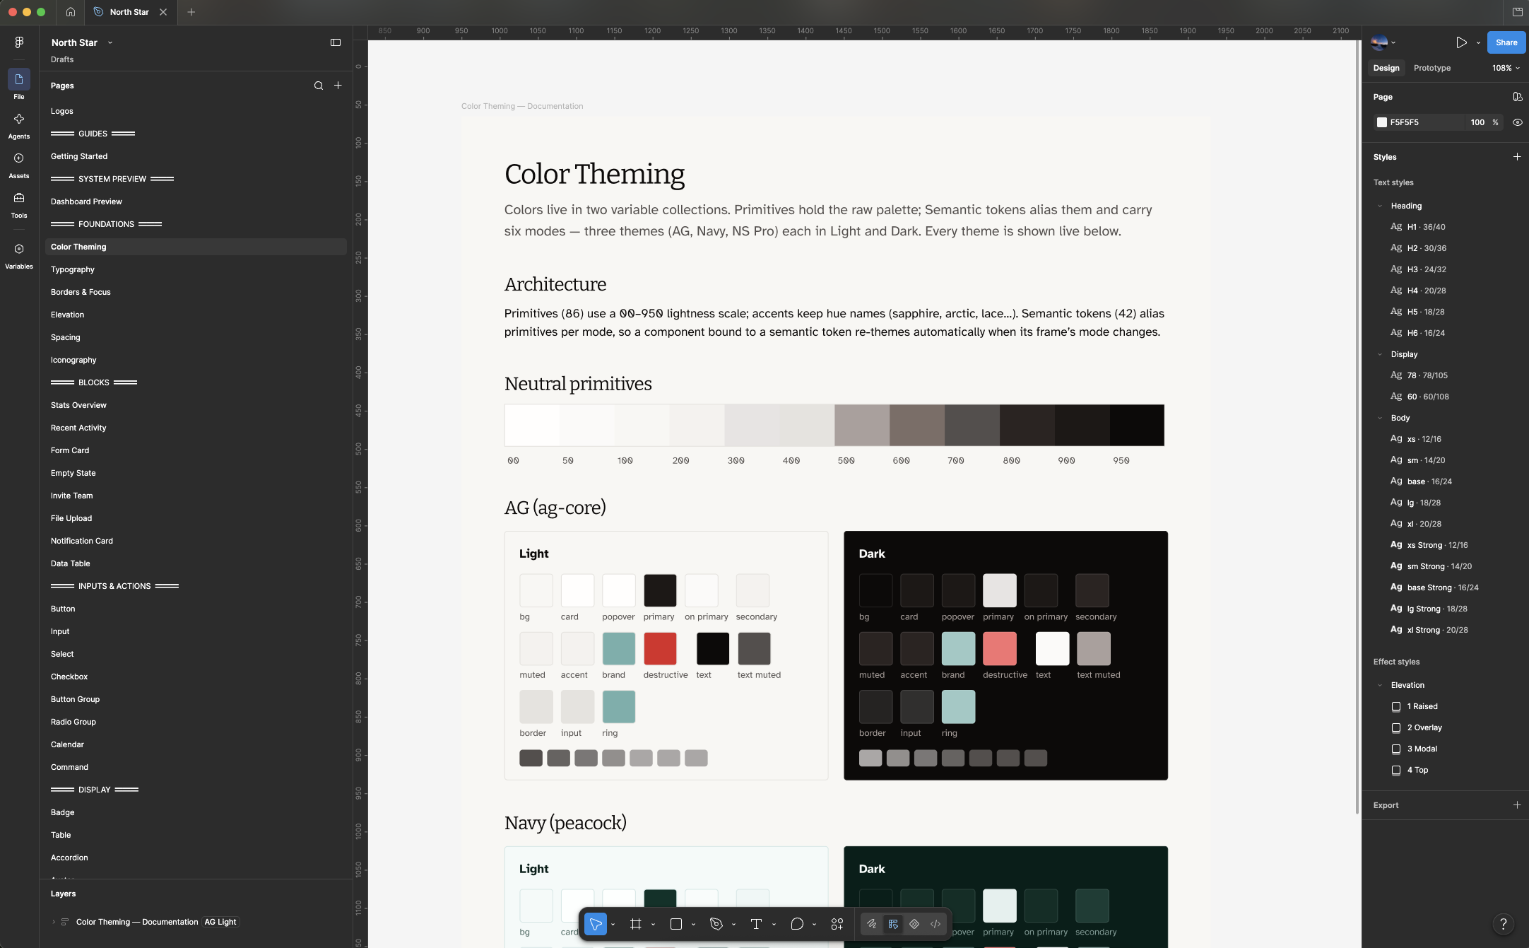This screenshot has width=1529, height=948.
Task: Click the red destructive swatch in AG Light
Action: point(660,648)
